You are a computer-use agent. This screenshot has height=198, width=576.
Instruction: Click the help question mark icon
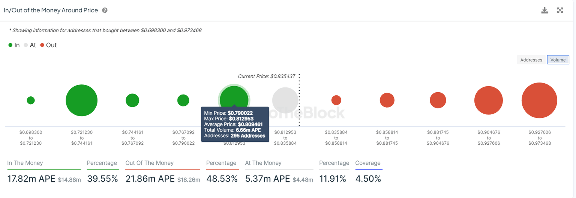[105, 10]
